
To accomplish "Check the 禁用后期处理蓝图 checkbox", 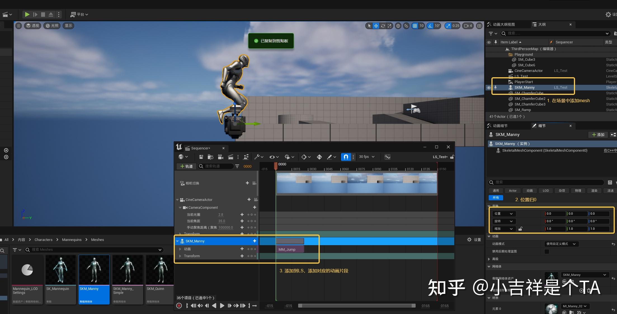I will tap(547, 251).
